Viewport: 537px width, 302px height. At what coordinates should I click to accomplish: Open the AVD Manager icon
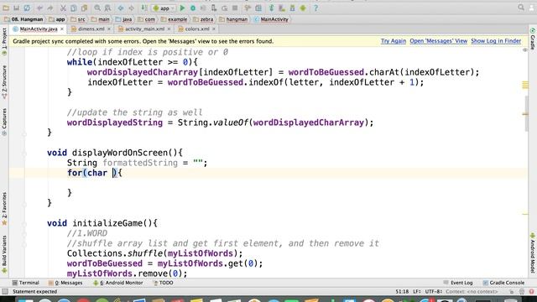(x=282, y=8)
